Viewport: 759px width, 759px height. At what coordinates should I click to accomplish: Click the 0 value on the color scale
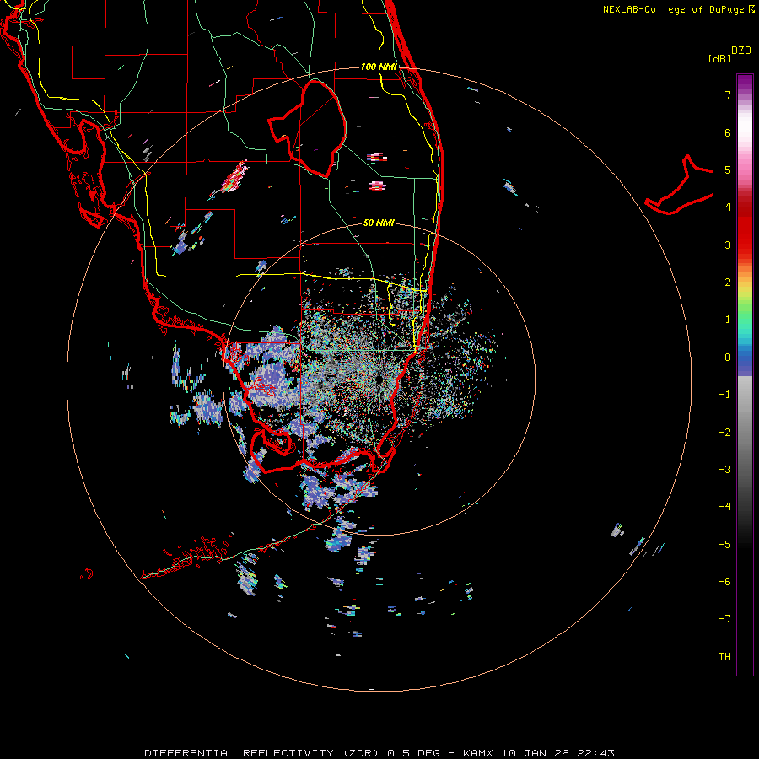[x=728, y=358]
